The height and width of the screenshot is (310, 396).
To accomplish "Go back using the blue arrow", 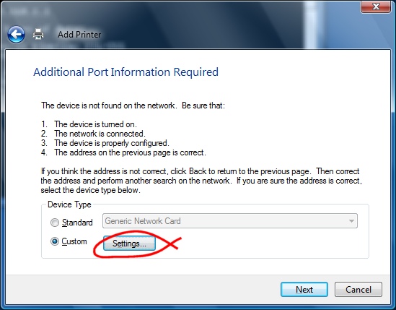I will (16, 34).
